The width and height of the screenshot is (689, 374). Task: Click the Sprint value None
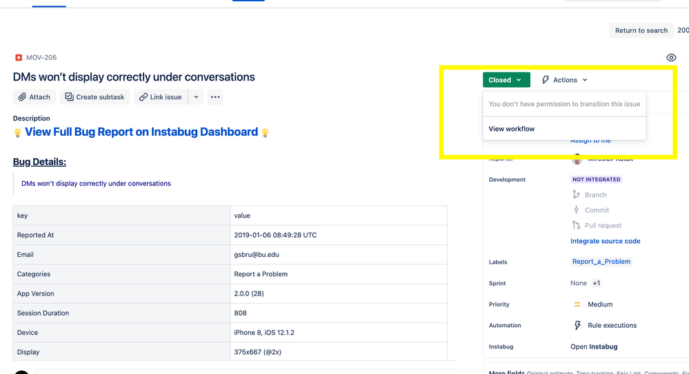click(x=578, y=283)
